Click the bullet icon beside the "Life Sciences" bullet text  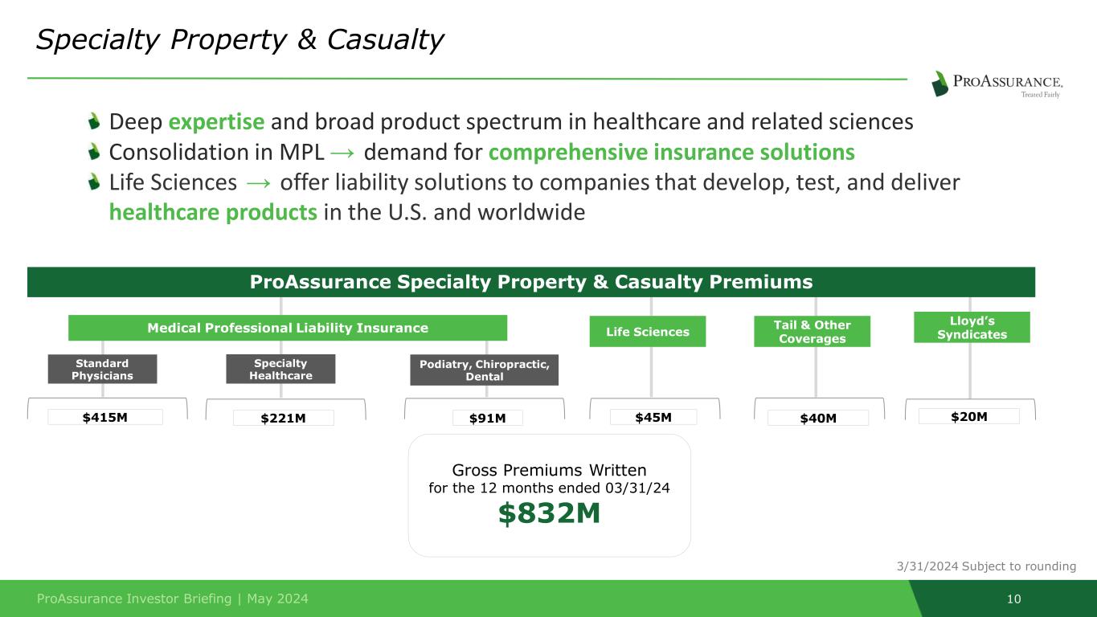pos(95,182)
